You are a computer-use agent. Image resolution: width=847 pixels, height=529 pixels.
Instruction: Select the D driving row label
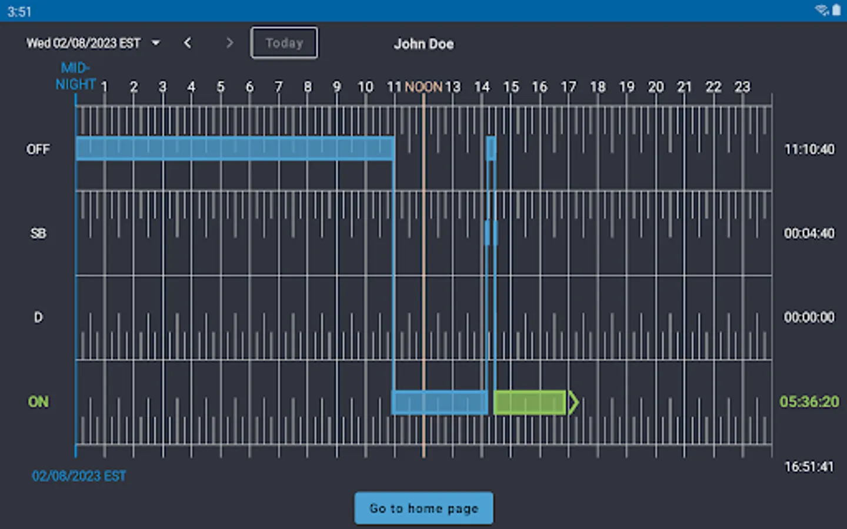pos(38,317)
